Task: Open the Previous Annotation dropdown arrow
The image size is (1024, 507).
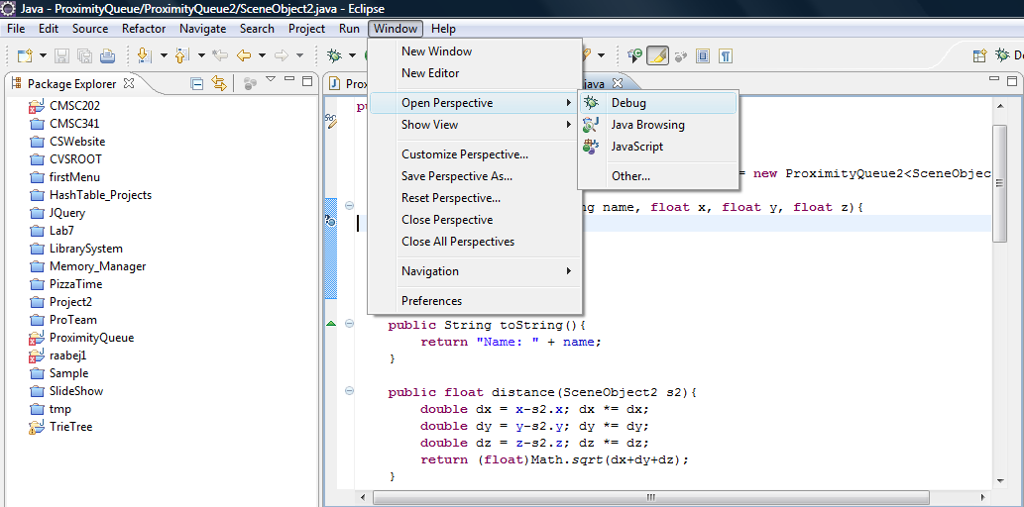Action: (x=201, y=56)
